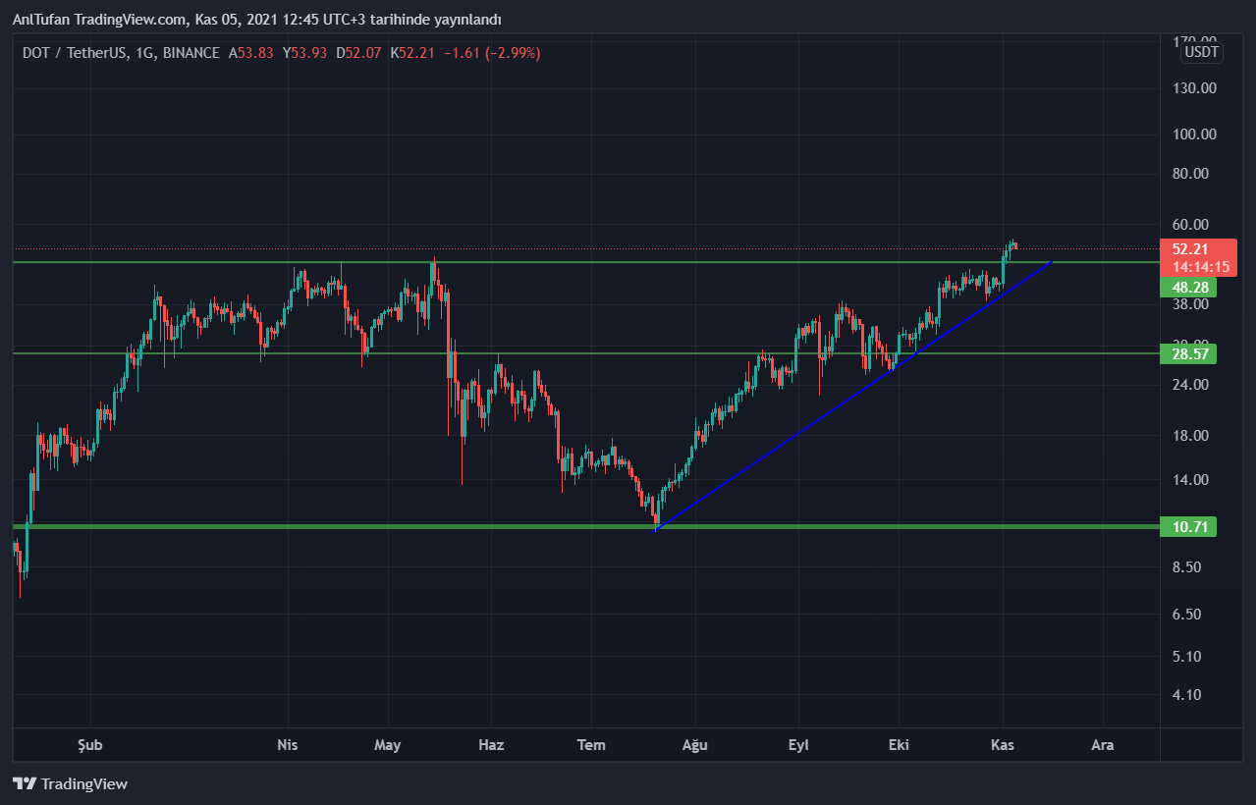This screenshot has width=1256, height=805.
Task: Click the 100.00 level on price scale
Action: [x=1196, y=134]
